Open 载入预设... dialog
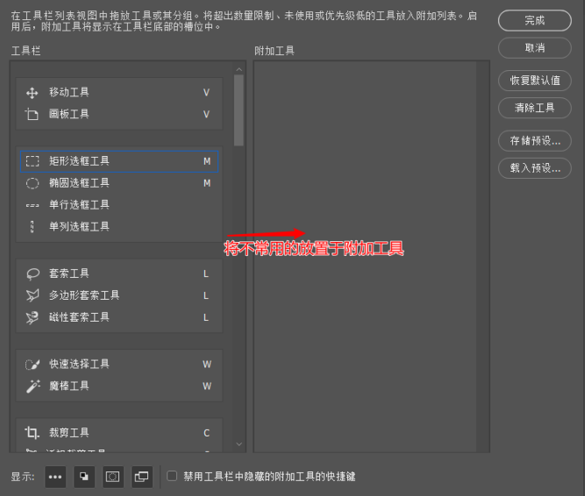Viewport: 585px width, 496px height. tap(535, 168)
